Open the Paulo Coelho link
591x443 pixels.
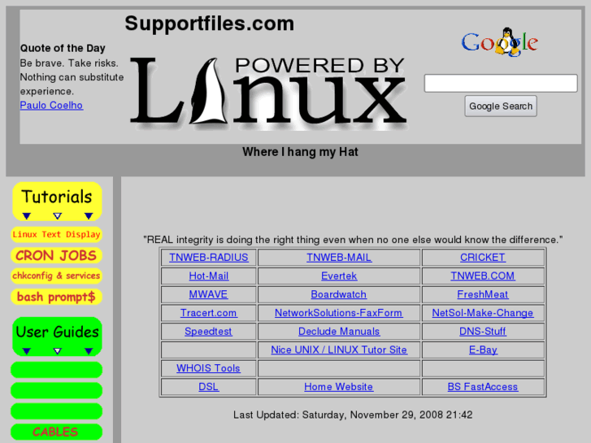tap(51, 105)
